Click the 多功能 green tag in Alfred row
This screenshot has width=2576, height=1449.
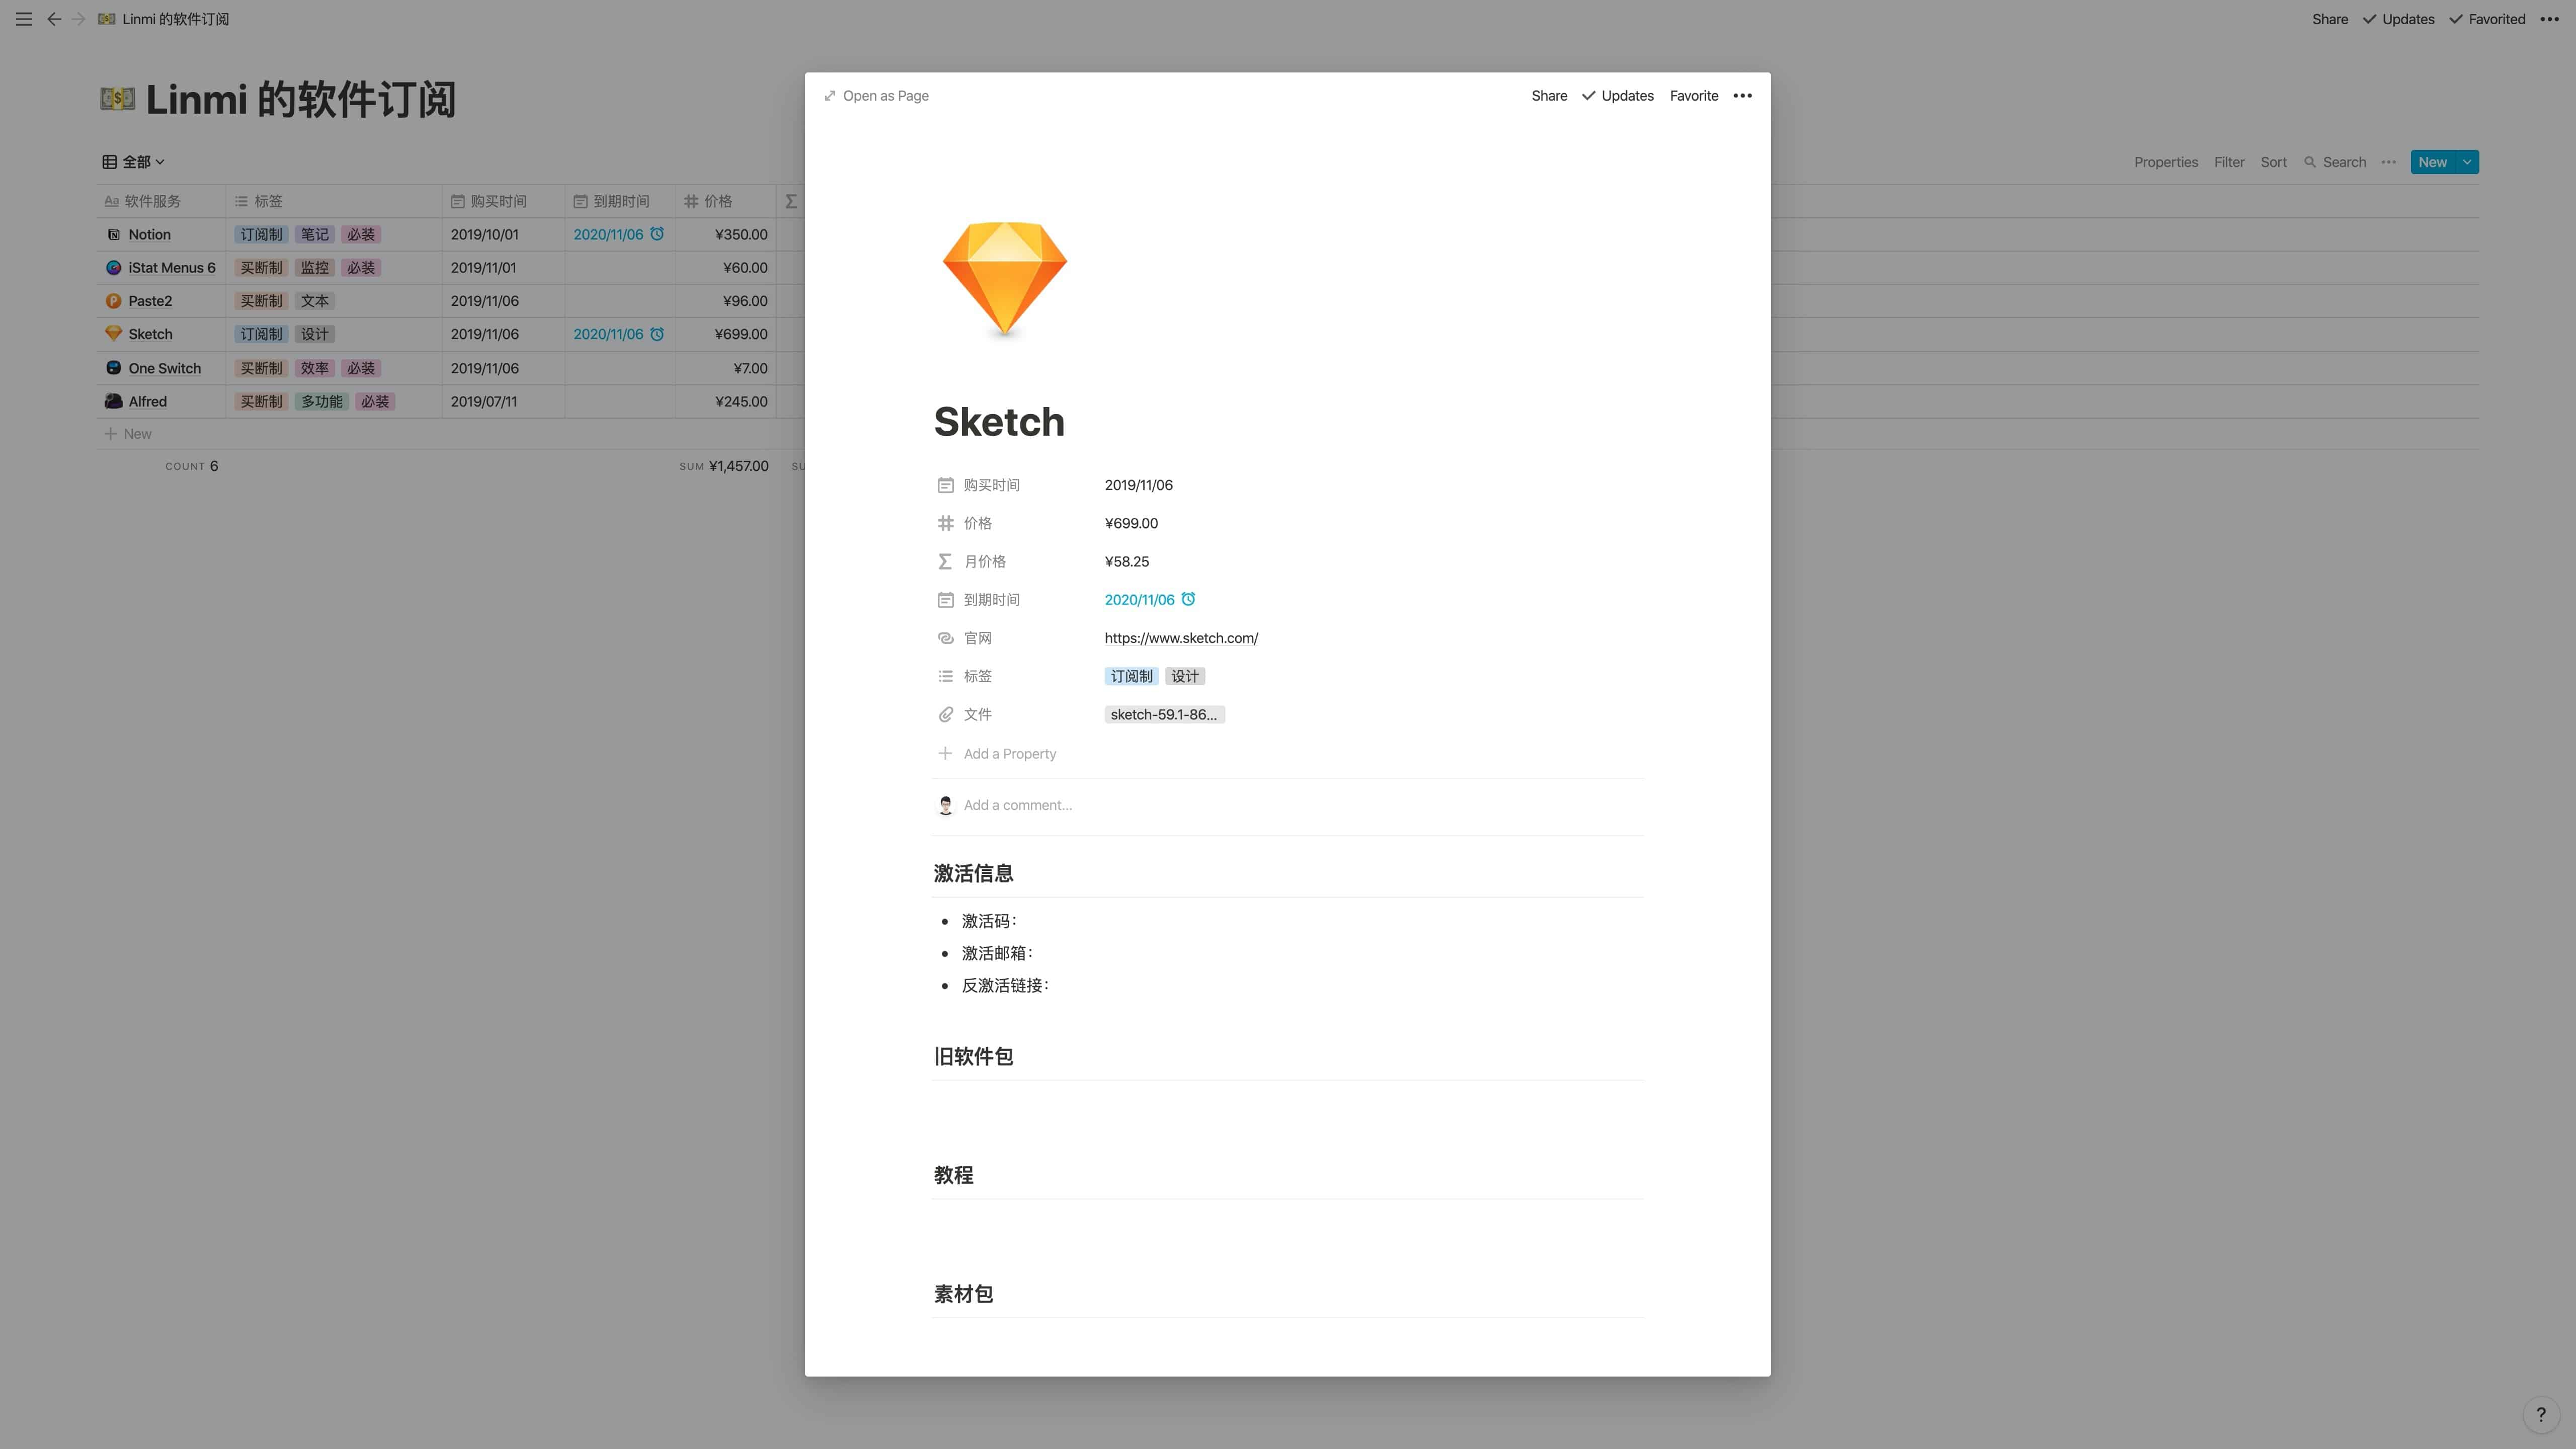point(321,401)
